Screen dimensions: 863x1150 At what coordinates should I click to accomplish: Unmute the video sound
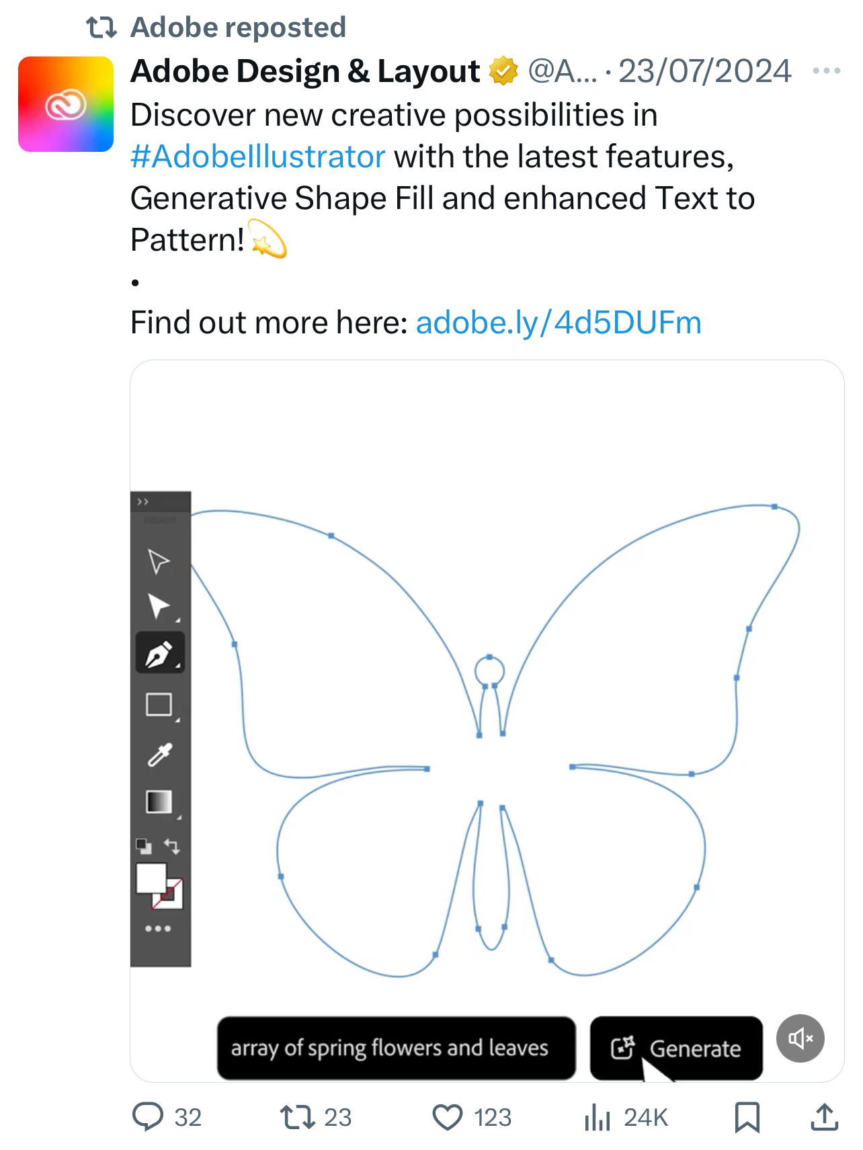(x=800, y=1038)
